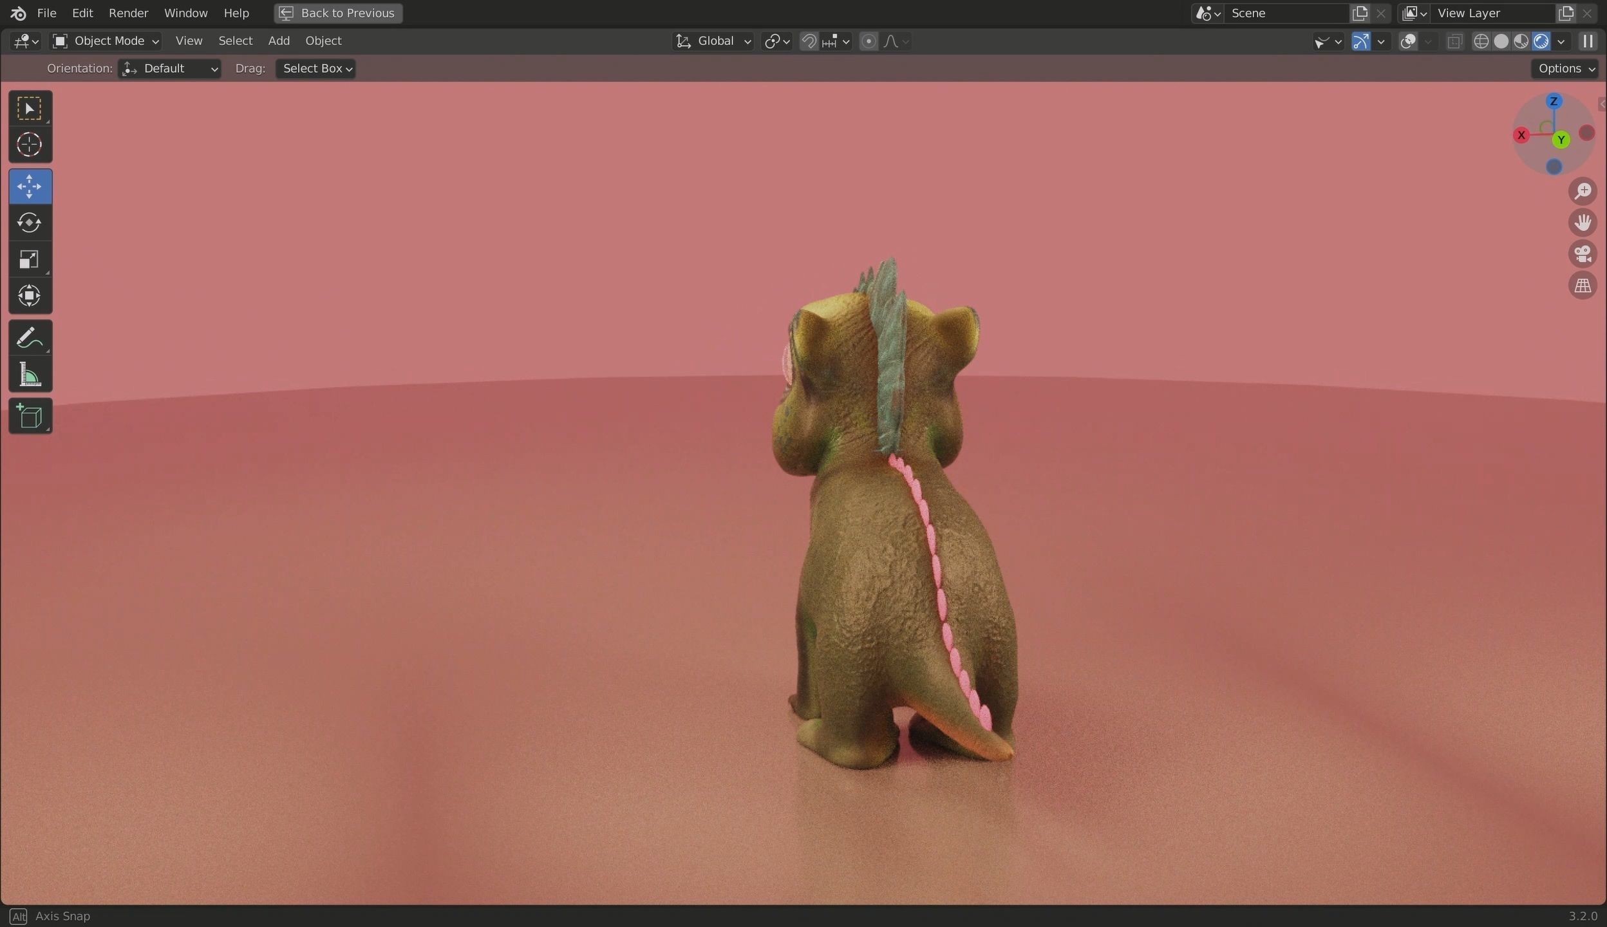Open selectability and visibility filter dropdown
1607x927 pixels.
tap(1328, 41)
